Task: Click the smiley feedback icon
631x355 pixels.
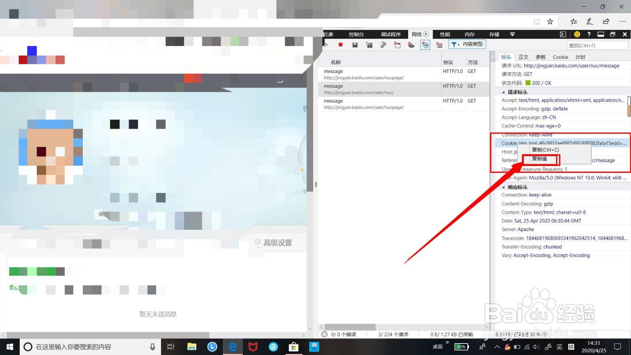Action: point(577,34)
